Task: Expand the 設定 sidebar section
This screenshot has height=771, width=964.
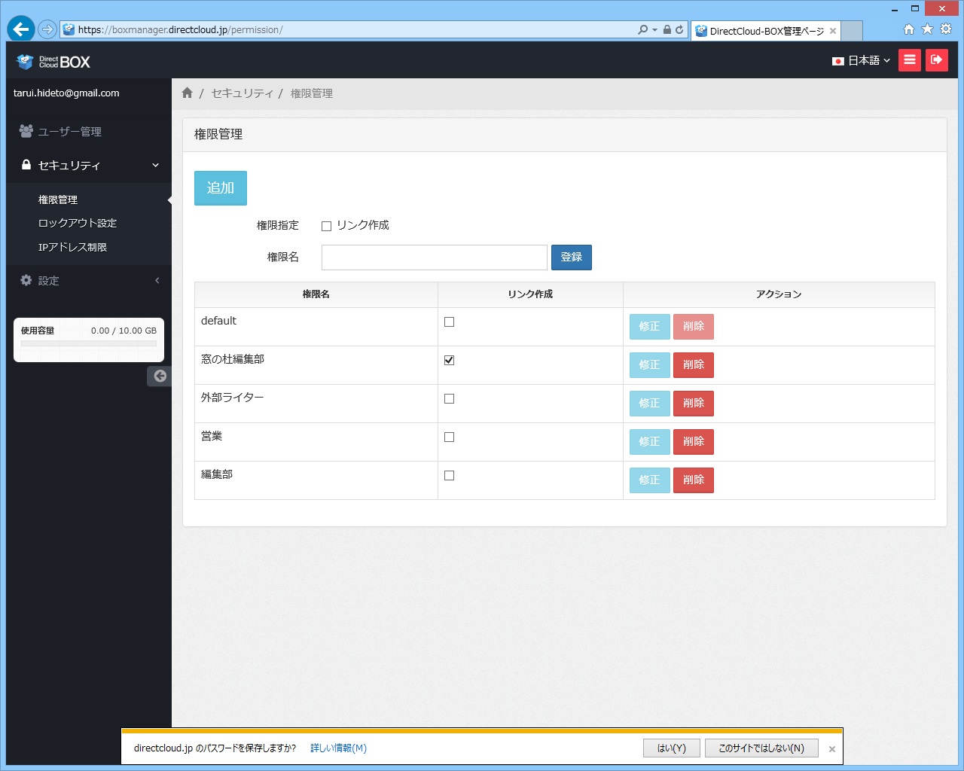Action: pos(89,280)
